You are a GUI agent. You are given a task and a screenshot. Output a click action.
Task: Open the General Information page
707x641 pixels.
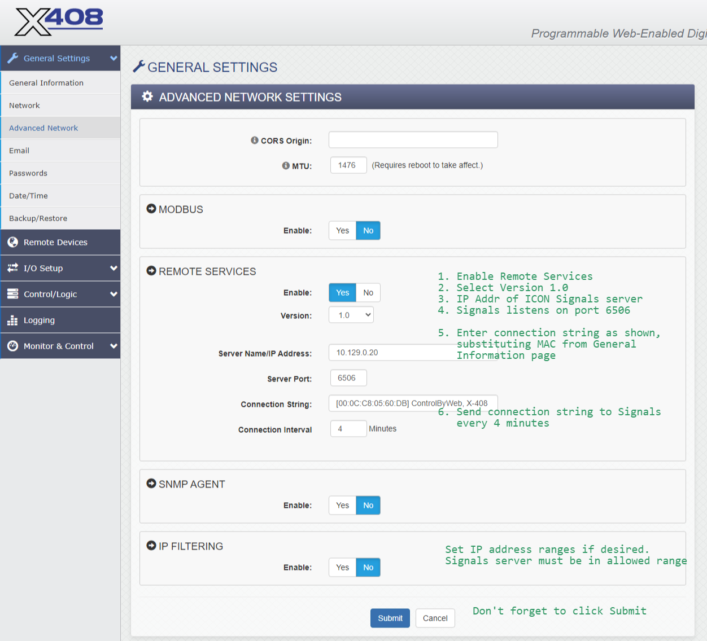pos(46,83)
